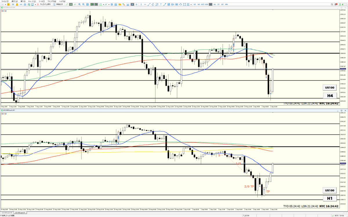Click the yellow folder navigator icon
The width and height of the screenshot is (348, 217).
tap(120, 5)
